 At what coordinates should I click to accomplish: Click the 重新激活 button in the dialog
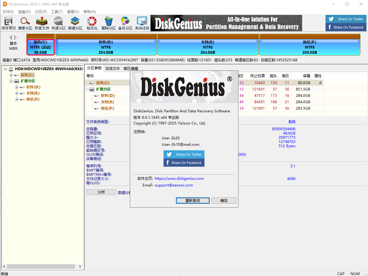(193, 200)
